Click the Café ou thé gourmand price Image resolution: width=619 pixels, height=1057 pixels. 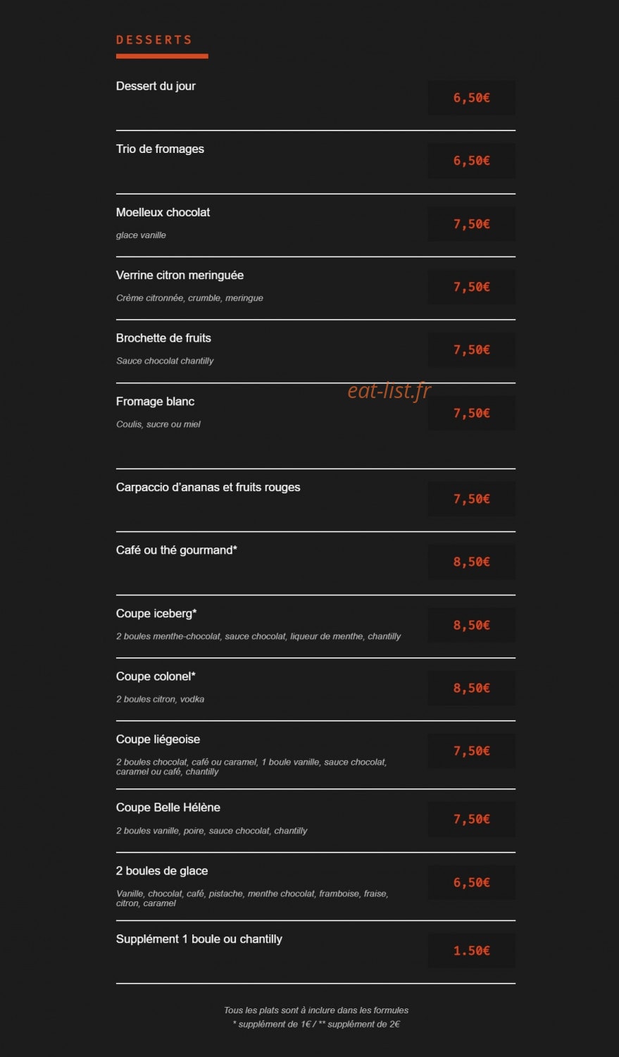tap(471, 562)
